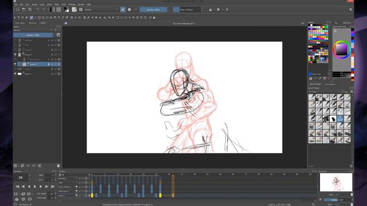367x206 pixels.
Task: Open the canvas document tab dropdown arrow
Action: point(303,23)
